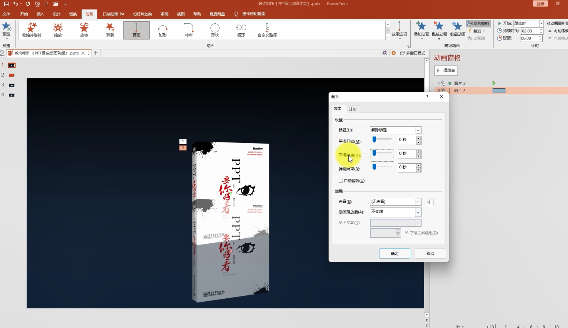Select the 形状 shape motion path
The height and width of the screenshot is (328, 568).
pos(215,30)
